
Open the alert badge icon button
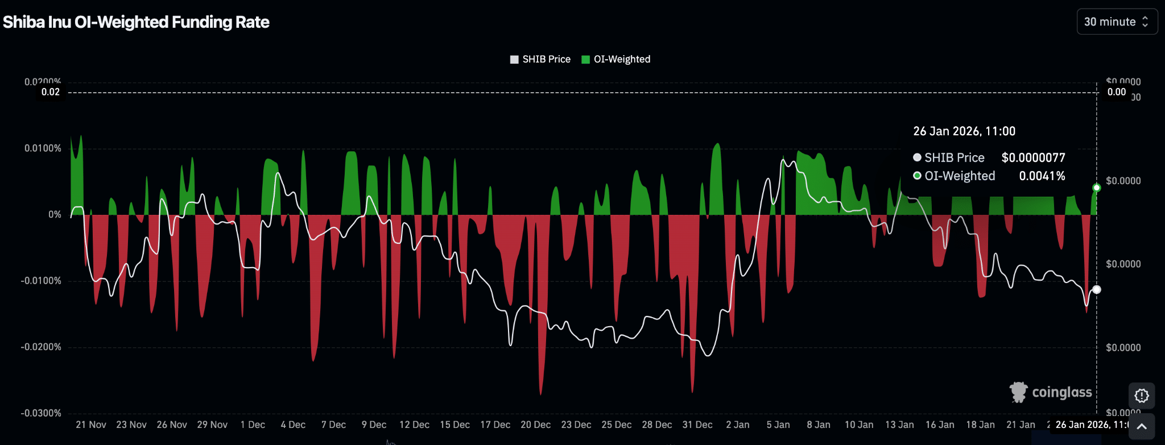1141,396
